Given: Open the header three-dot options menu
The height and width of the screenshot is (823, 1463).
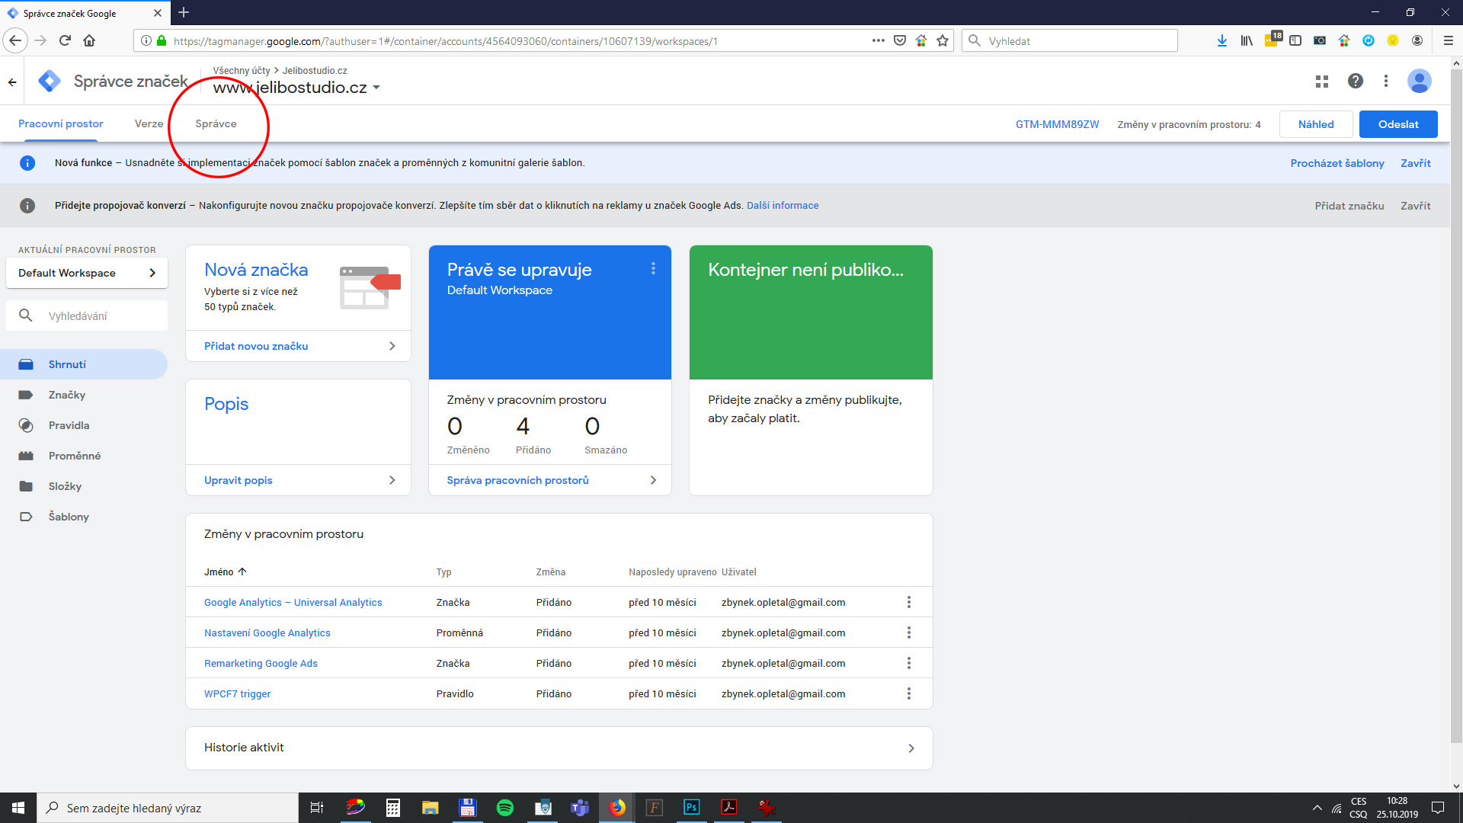Looking at the screenshot, I should (1386, 81).
